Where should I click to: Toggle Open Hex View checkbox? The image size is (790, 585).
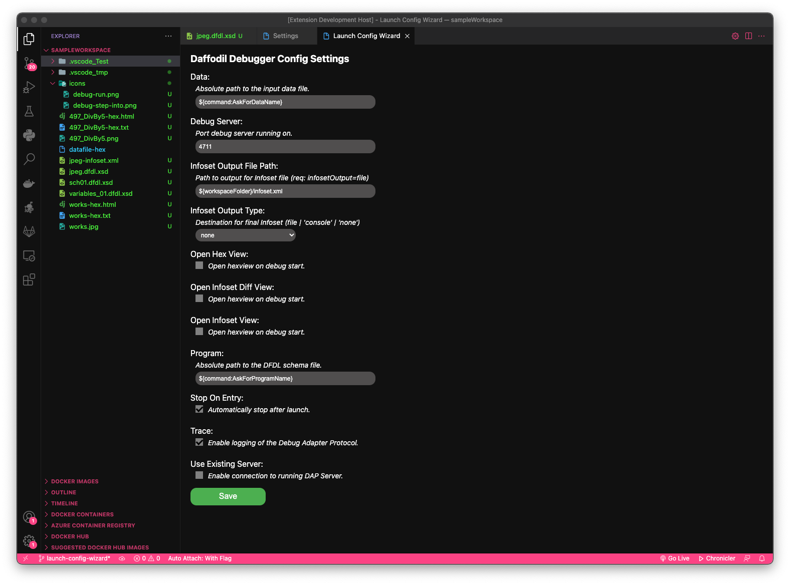200,265
